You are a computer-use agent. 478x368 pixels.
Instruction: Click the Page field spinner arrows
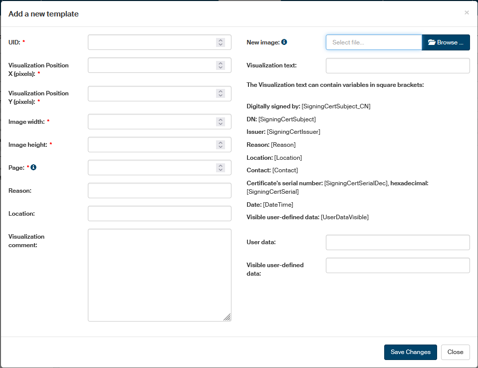(221, 167)
